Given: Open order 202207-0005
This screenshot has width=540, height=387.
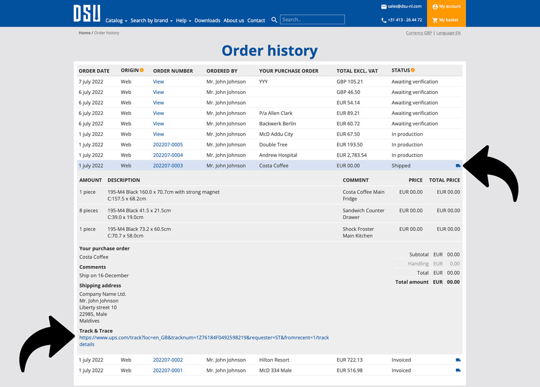Looking at the screenshot, I should click(168, 145).
